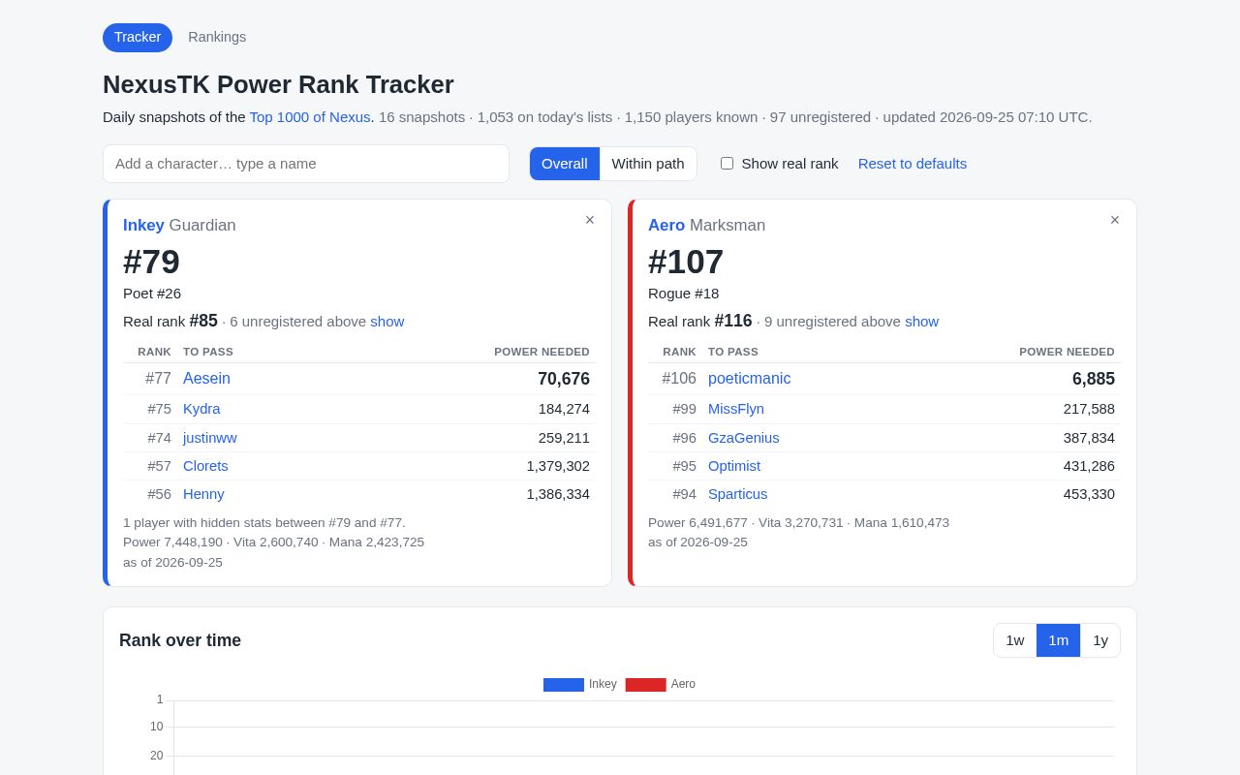Open the Rankings tab
The image size is (1240, 775).
point(217,38)
